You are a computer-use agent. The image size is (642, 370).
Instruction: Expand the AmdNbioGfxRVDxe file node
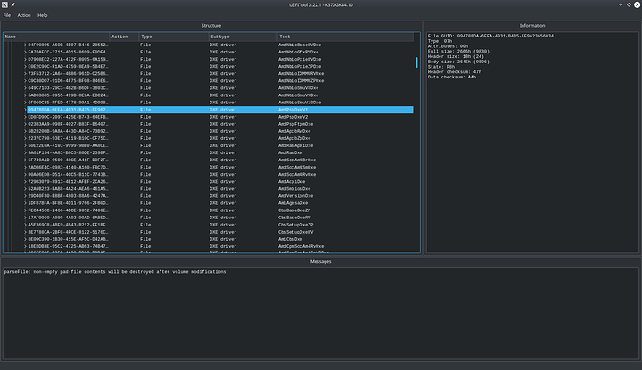(x=25, y=53)
